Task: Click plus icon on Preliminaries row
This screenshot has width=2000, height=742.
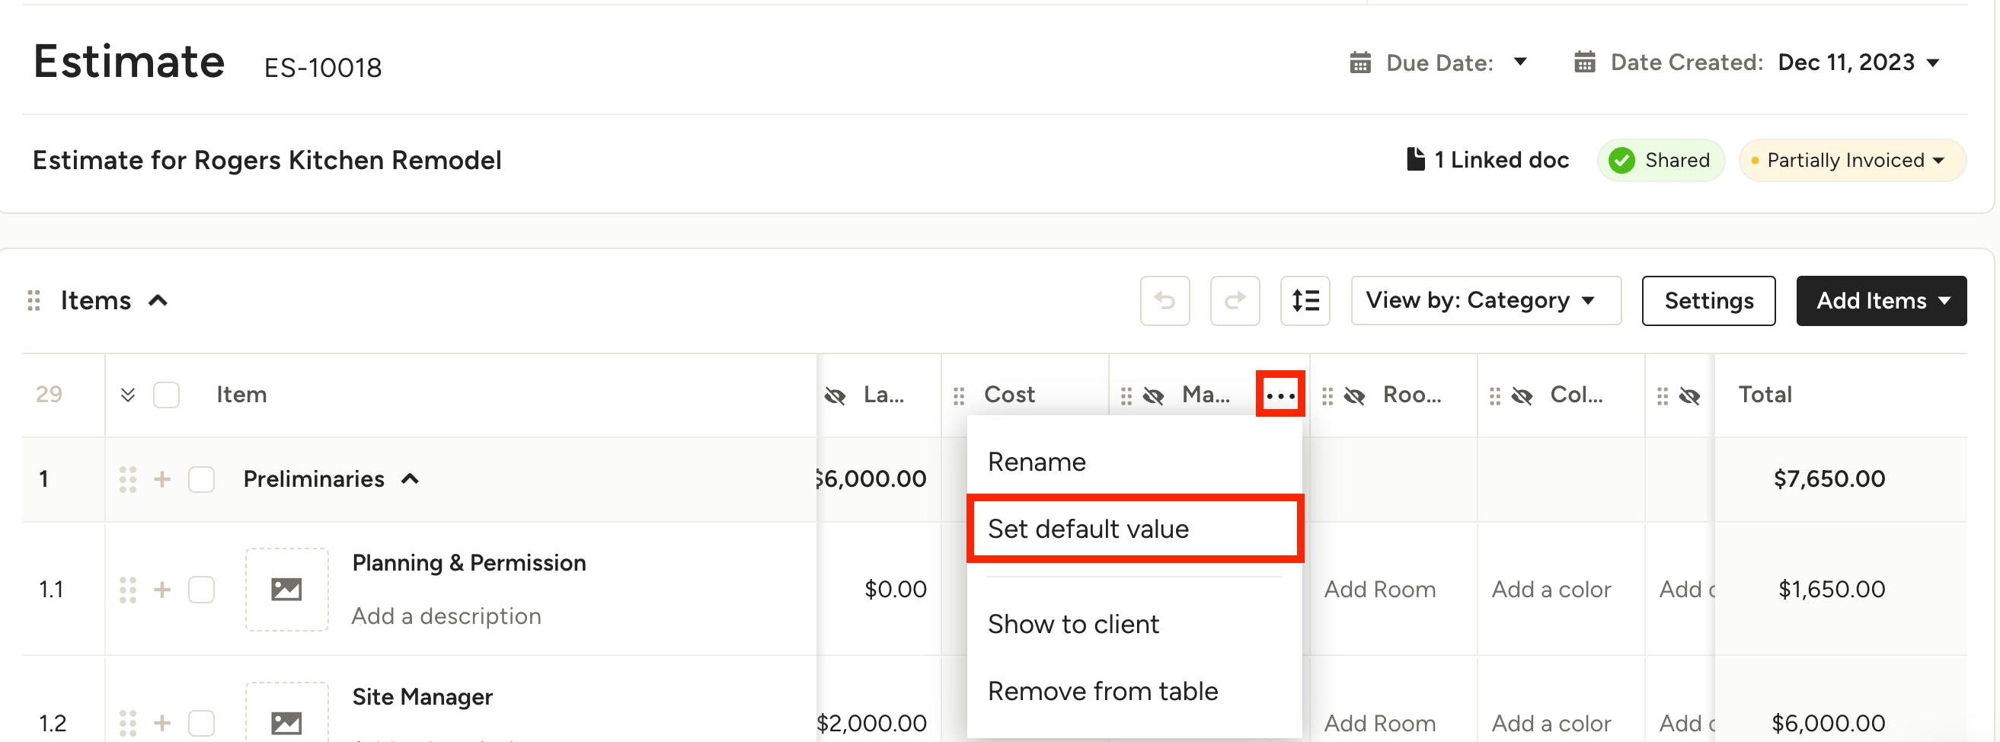Action: point(162,478)
